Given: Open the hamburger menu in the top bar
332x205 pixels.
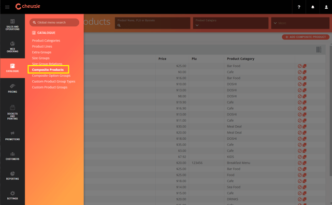Looking at the screenshot, I should pyautogui.click(x=7, y=7).
